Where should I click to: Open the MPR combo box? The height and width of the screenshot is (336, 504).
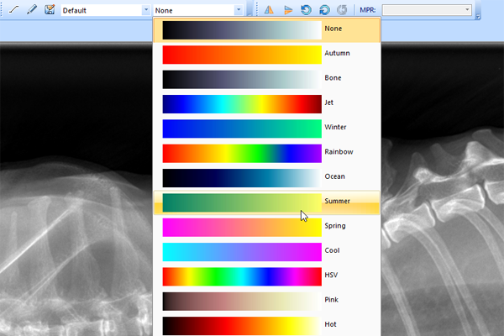pos(427,10)
